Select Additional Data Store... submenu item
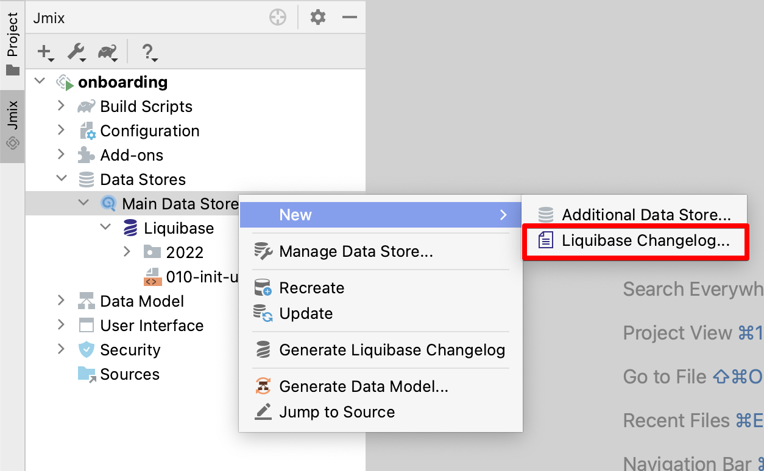Viewport: 764px width, 471px height. coord(635,215)
